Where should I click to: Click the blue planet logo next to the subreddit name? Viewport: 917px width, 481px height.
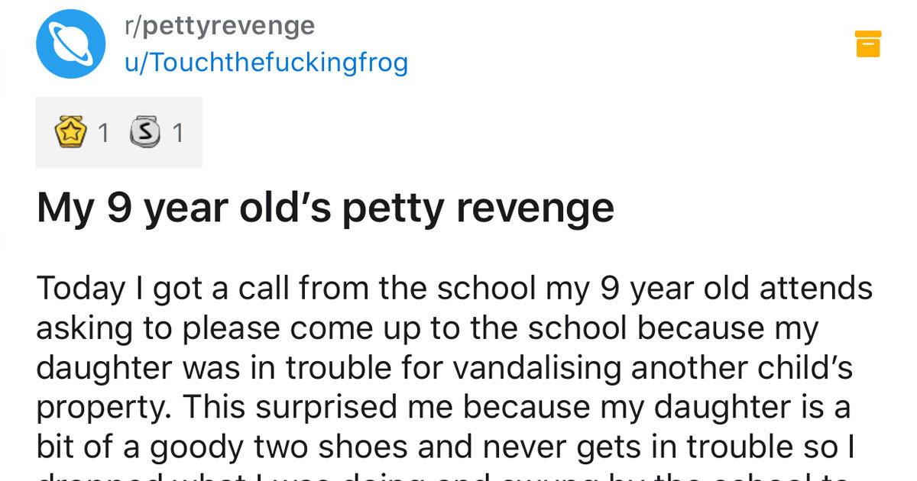click(x=70, y=44)
